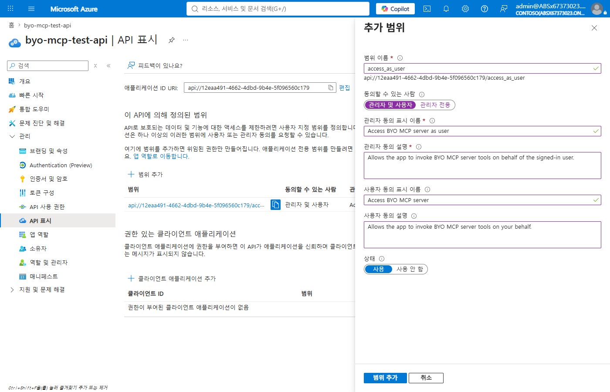The width and height of the screenshot is (610, 392).
Task: Select 관리자 및 사용자 consent option
Action: coord(390,105)
